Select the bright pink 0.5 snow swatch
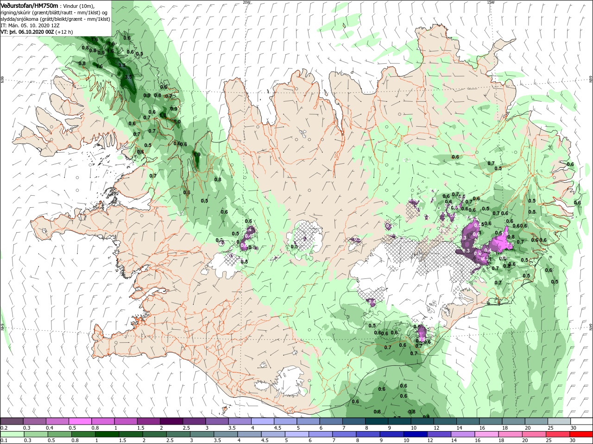The width and height of the screenshot is (593, 444). (80, 421)
